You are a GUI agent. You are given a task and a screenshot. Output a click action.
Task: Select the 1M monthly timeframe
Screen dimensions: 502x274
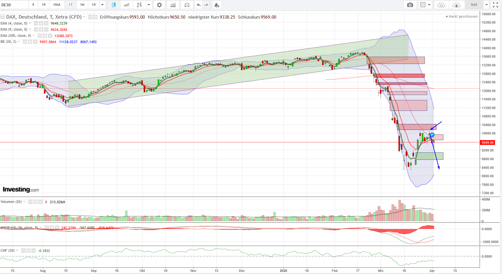click(x=82, y=5)
